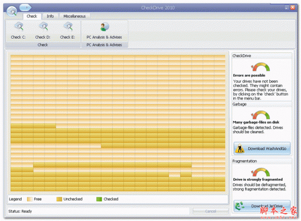Click the Download JetDrive button
Image resolution: width=301 pixels, height=221 pixels.
pyautogui.click(x=261, y=206)
